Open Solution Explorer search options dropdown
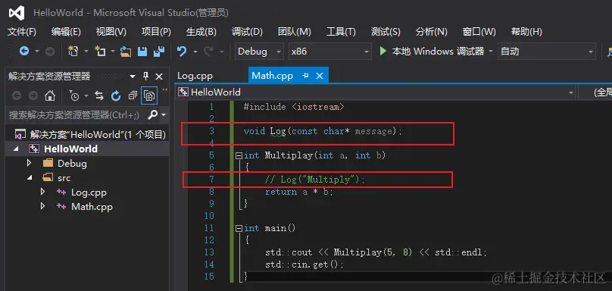 pos(163,115)
